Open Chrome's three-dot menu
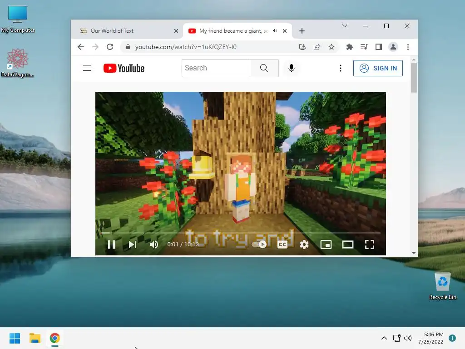 tap(408, 47)
